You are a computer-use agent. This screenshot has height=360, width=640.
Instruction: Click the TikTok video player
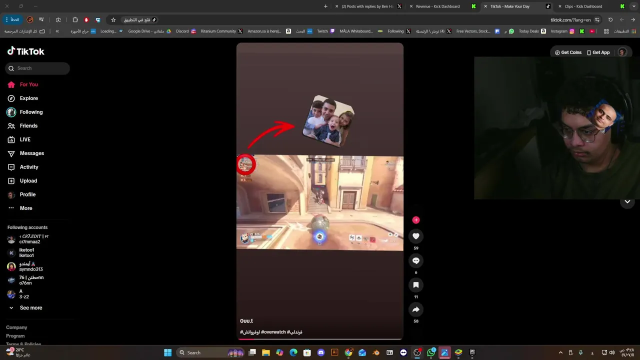(x=320, y=191)
